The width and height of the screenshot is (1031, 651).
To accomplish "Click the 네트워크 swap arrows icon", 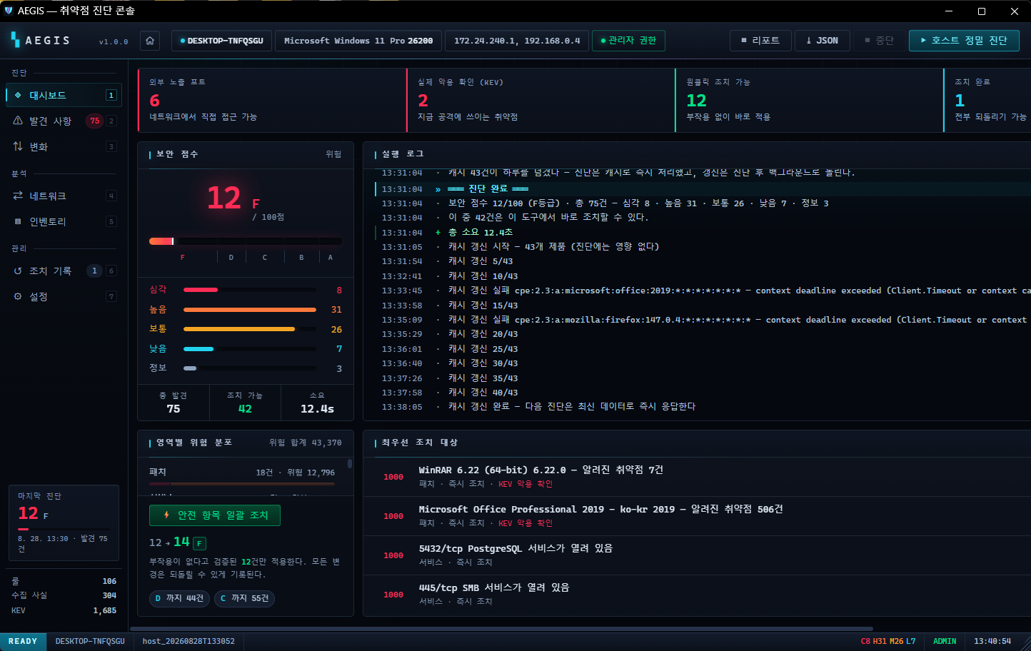I will (x=18, y=196).
